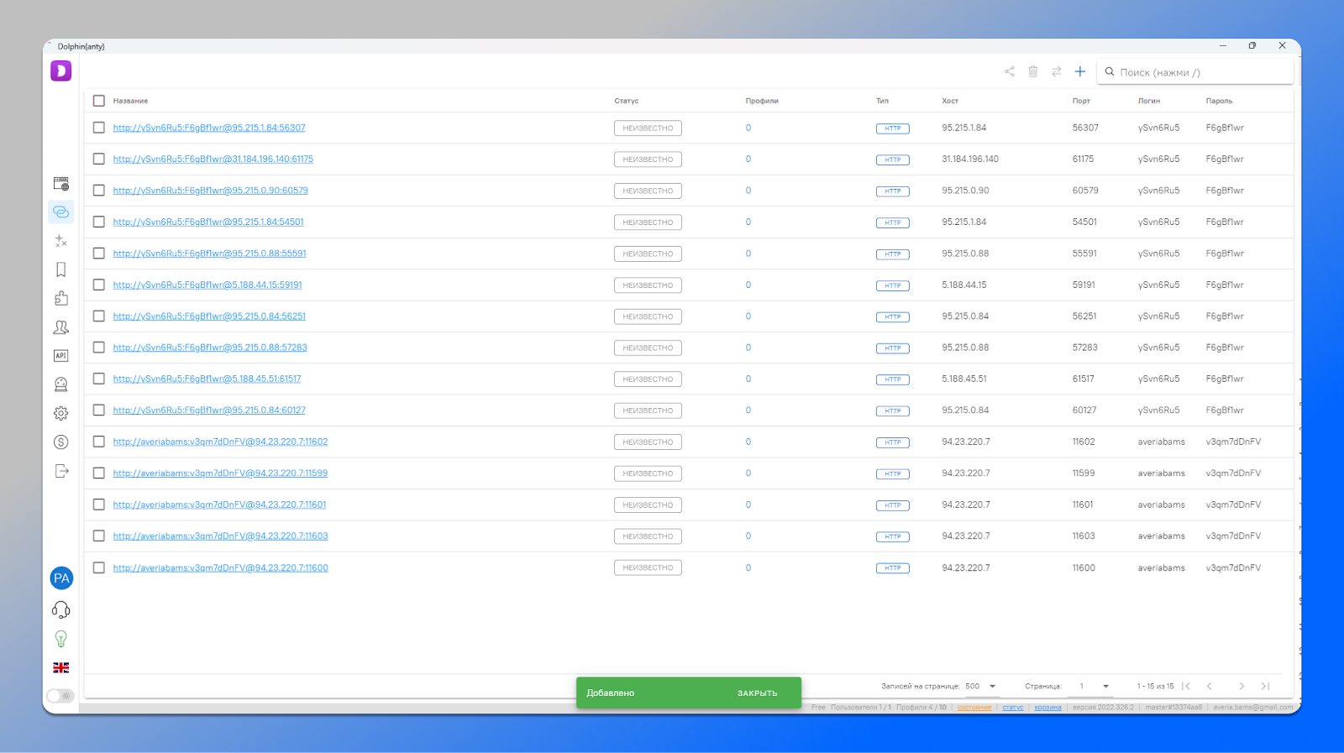Open proxy link 95.215.0.84:56251

click(x=209, y=316)
